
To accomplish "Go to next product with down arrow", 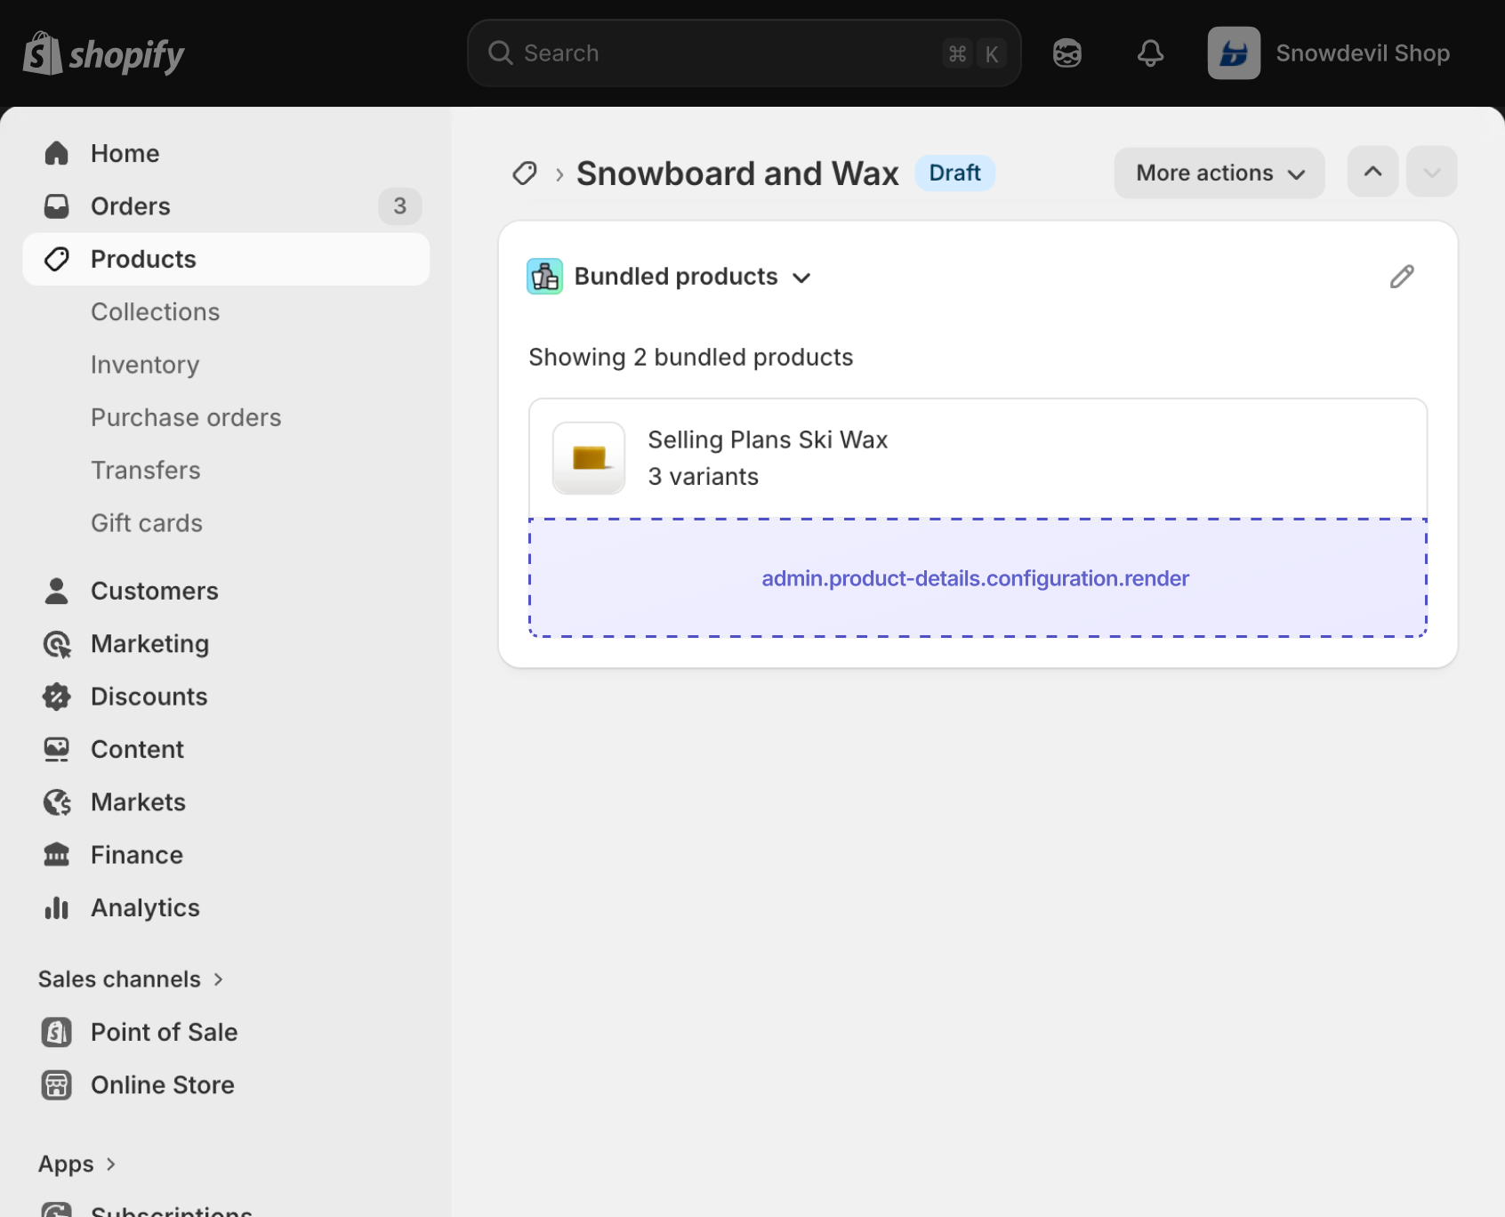I will [1431, 172].
